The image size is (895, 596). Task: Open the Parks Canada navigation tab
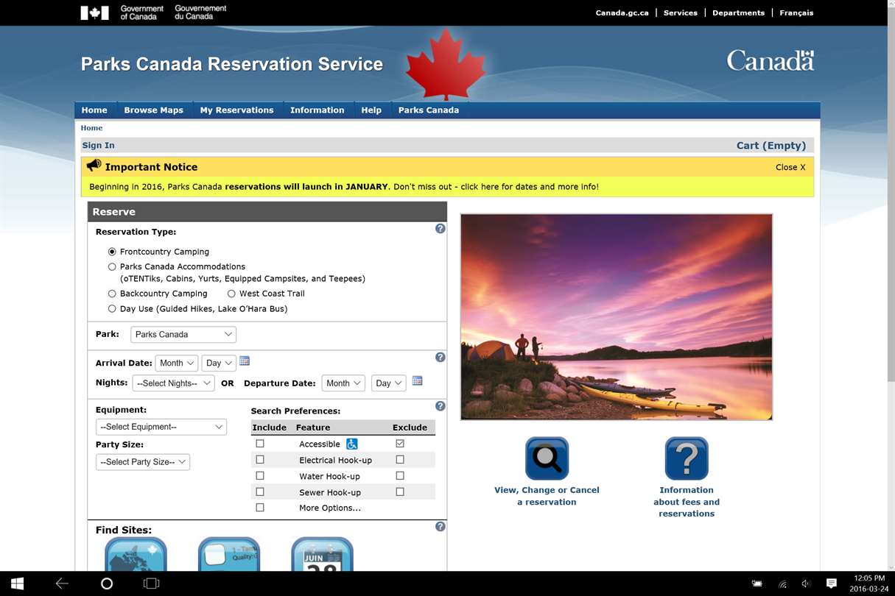pyautogui.click(x=429, y=110)
